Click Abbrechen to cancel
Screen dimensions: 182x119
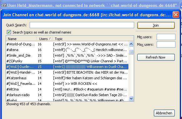(164, 113)
